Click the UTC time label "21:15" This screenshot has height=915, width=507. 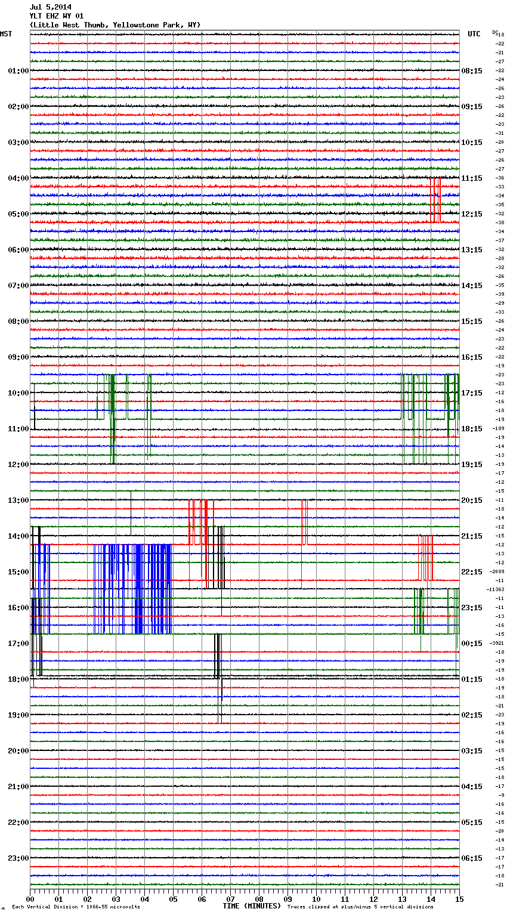pos(472,536)
